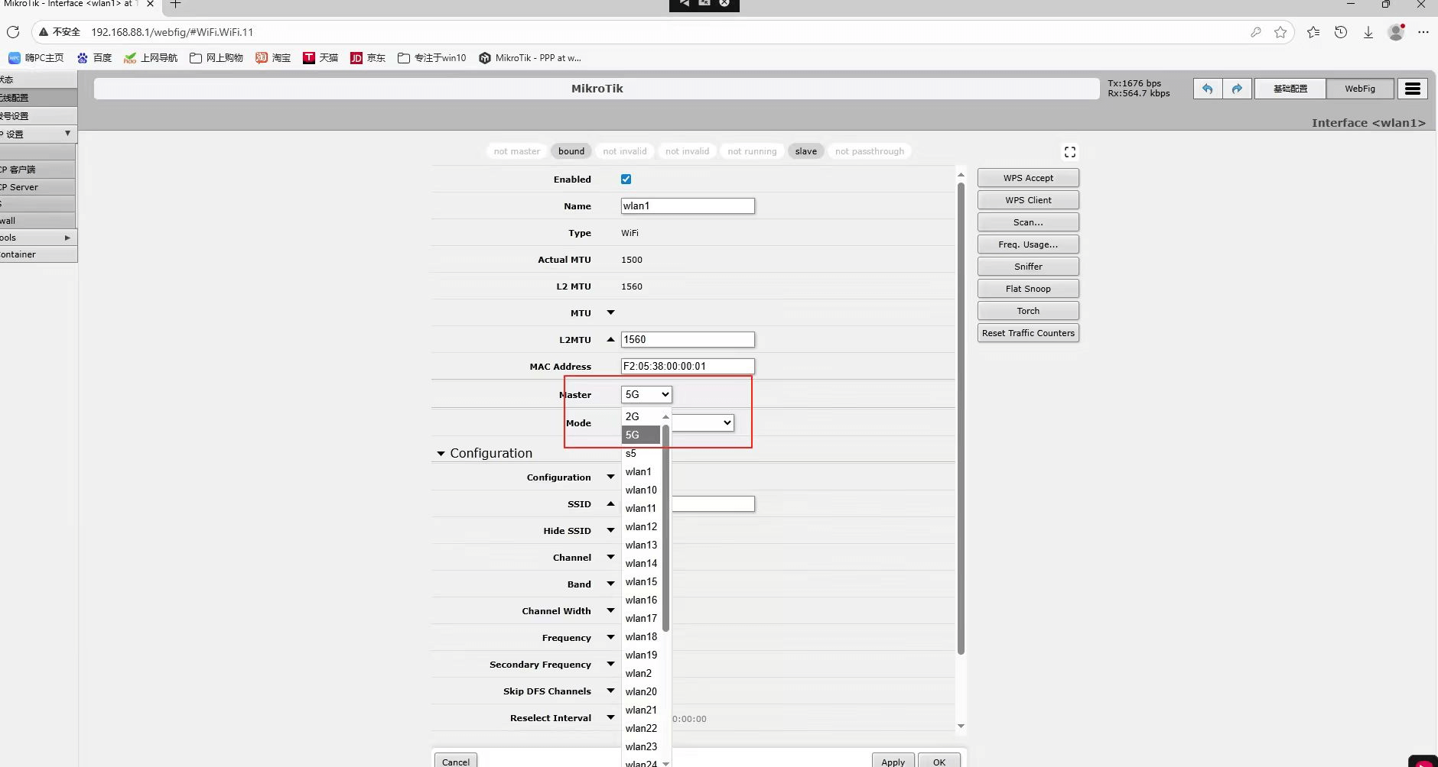
Task: Toggle the 'not passthrough' status flag
Action: coord(870,151)
